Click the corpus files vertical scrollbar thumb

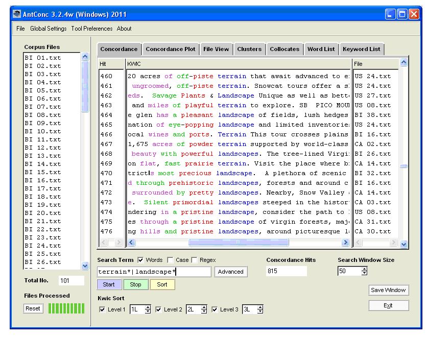click(85, 86)
